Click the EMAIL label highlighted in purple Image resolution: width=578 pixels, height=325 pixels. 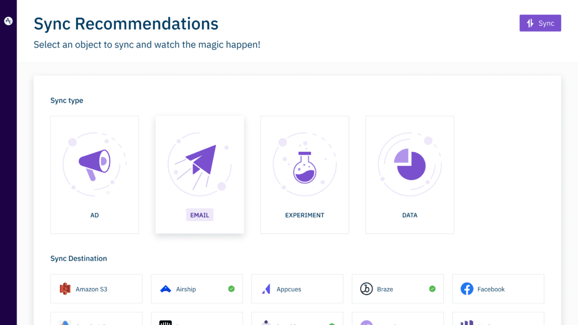coord(200,215)
